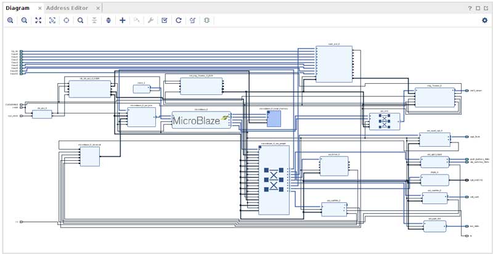Close the Address Editor tab

click(98, 8)
